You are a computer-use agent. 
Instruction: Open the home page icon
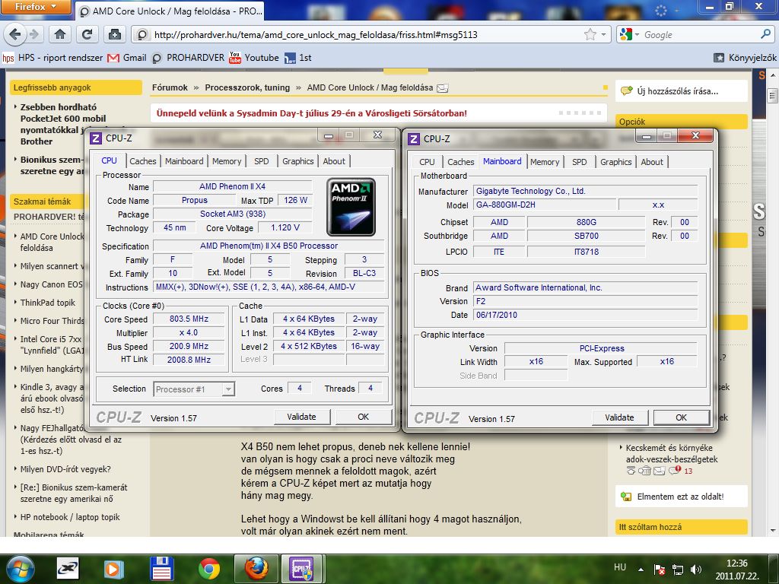coord(60,34)
